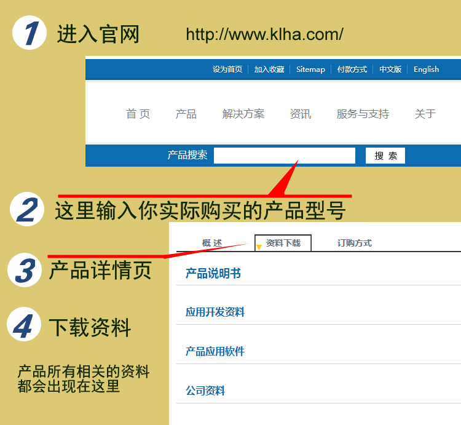Open the 付款方式 payment link
The width and height of the screenshot is (461, 425).
click(x=352, y=70)
